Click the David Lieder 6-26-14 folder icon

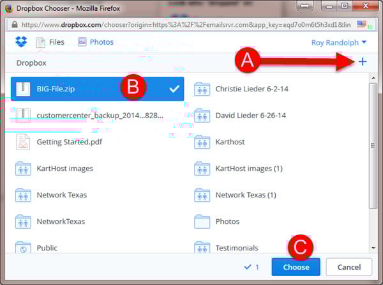[202, 116]
